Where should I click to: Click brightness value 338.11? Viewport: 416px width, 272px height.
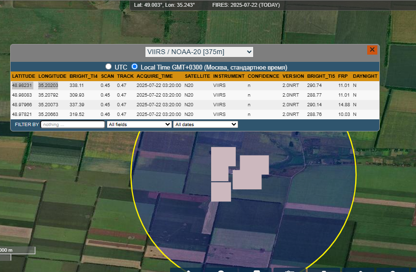[77, 86]
